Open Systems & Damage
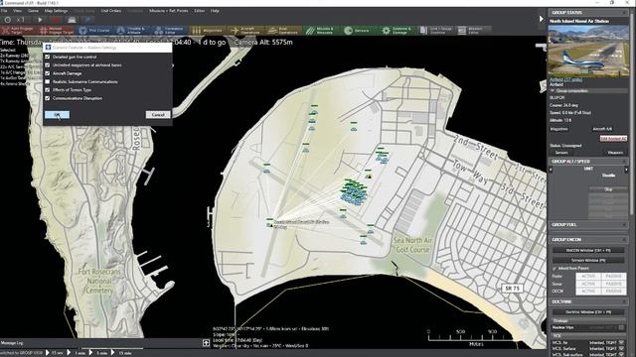Image resolution: width=636 pixels, height=357 pixels. pyautogui.click(x=397, y=30)
